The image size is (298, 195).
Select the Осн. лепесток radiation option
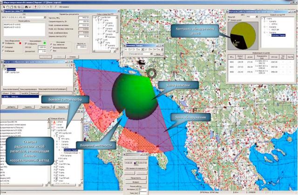tap(51, 44)
